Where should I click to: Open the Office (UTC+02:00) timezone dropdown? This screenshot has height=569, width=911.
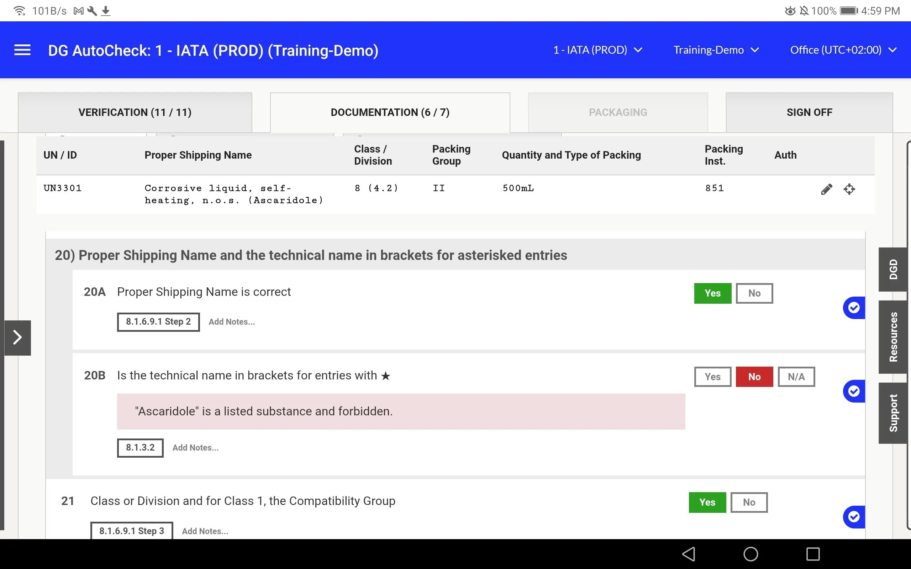click(x=843, y=50)
